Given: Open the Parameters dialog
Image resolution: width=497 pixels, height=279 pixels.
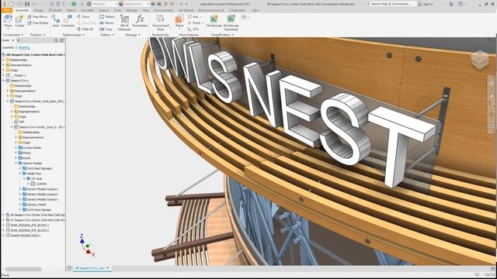Looking at the screenshot, I should (140, 21).
